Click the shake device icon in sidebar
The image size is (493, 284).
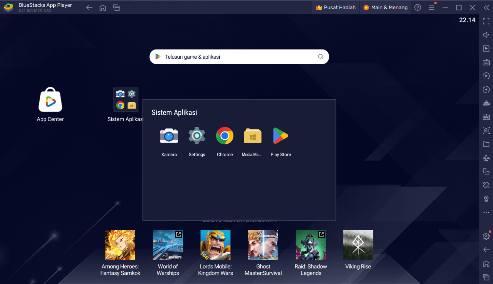coord(486,185)
